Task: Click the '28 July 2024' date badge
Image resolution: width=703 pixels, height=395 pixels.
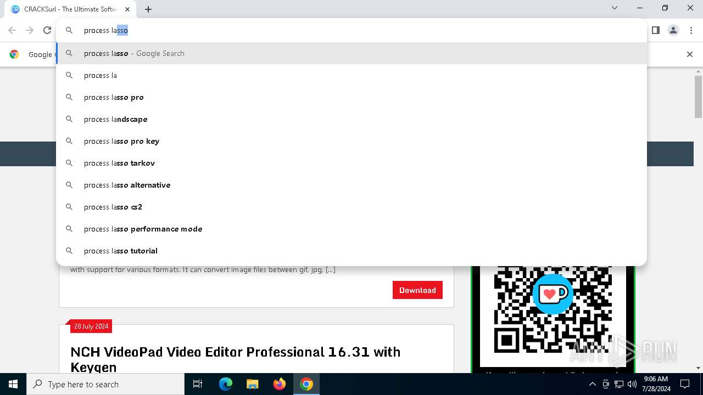Action: pyautogui.click(x=91, y=326)
